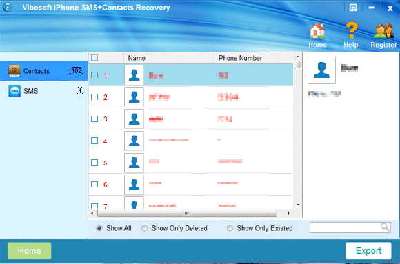Click the app logo in title bar
400x264 pixels.
7,7
